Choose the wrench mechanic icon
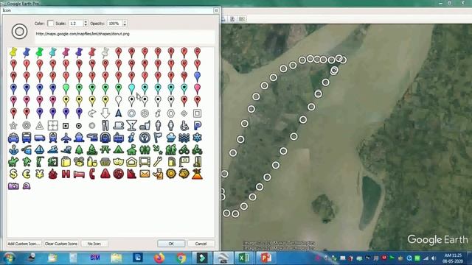Screen dimensions: 472x265 click(x=158, y=162)
